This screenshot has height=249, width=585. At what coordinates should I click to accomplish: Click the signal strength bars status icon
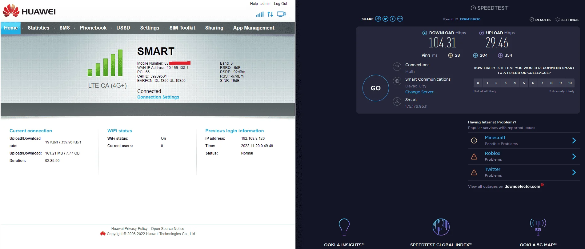coord(260,14)
